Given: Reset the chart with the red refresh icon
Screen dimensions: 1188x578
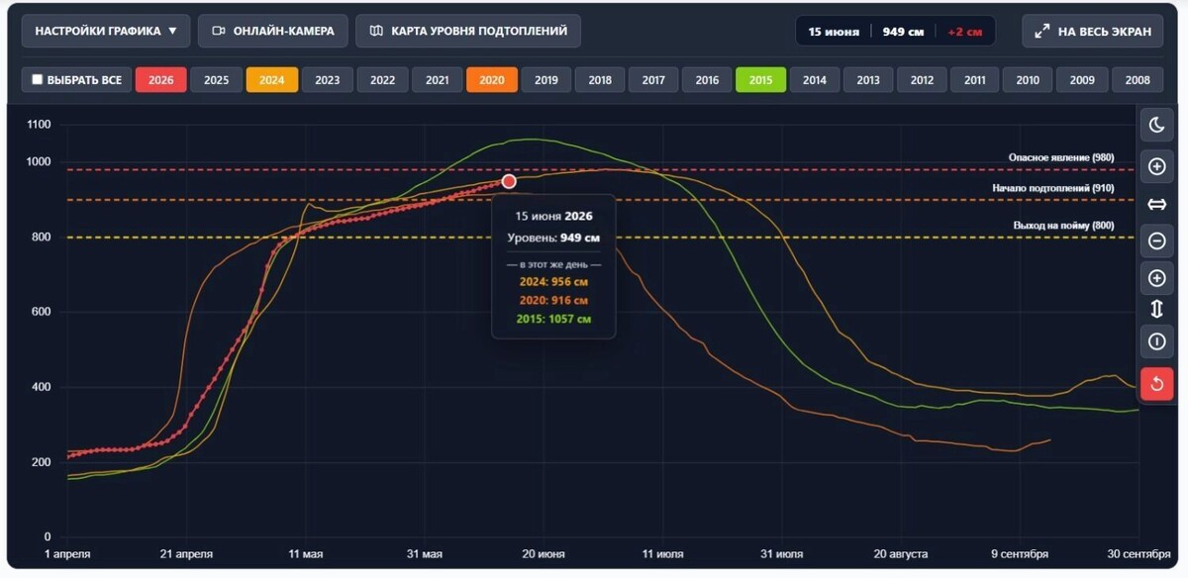Looking at the screenshot, I should 1156,384.
